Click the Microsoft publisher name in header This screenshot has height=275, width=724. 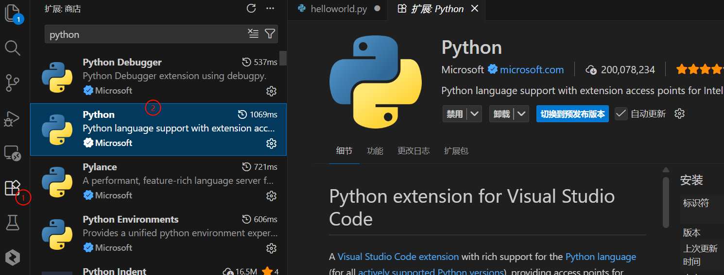(x=463, y=69)
